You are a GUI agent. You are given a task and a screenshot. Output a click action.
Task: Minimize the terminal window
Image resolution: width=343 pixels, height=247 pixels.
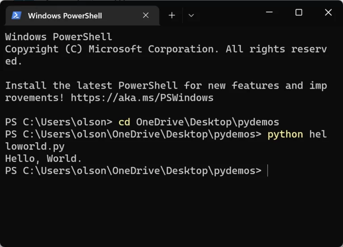click(x=269, y=12)
